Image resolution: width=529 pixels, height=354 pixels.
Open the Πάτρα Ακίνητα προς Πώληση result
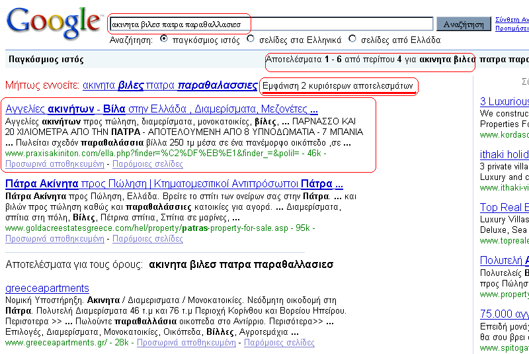[x=173, y=184]
